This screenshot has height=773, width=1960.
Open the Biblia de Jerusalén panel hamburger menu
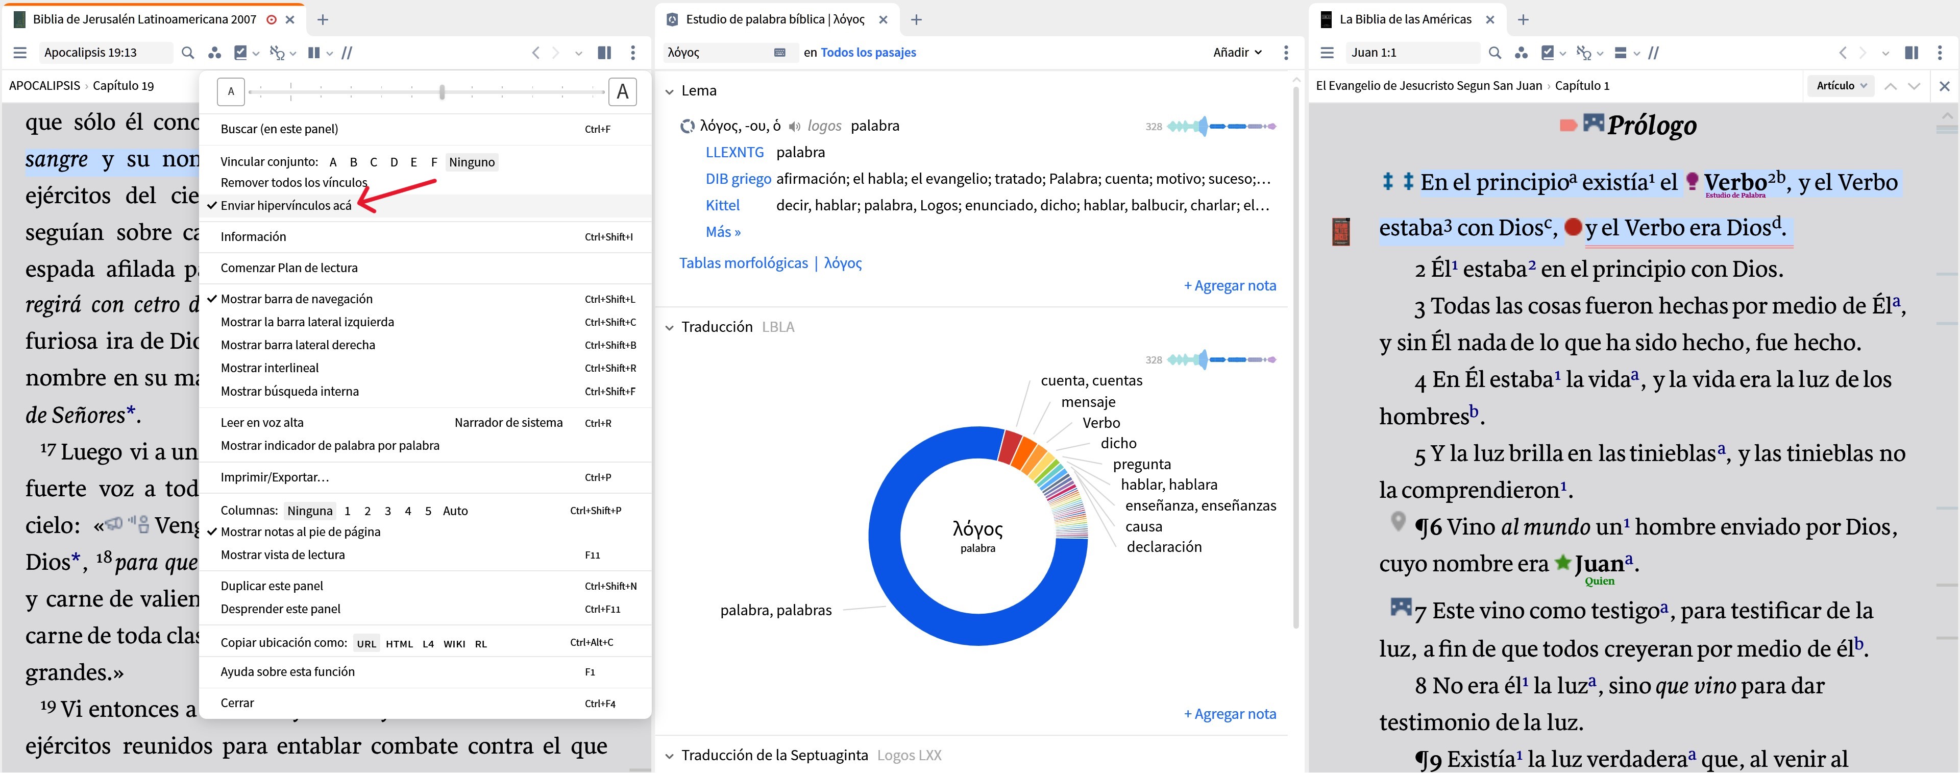pos(20,53)
